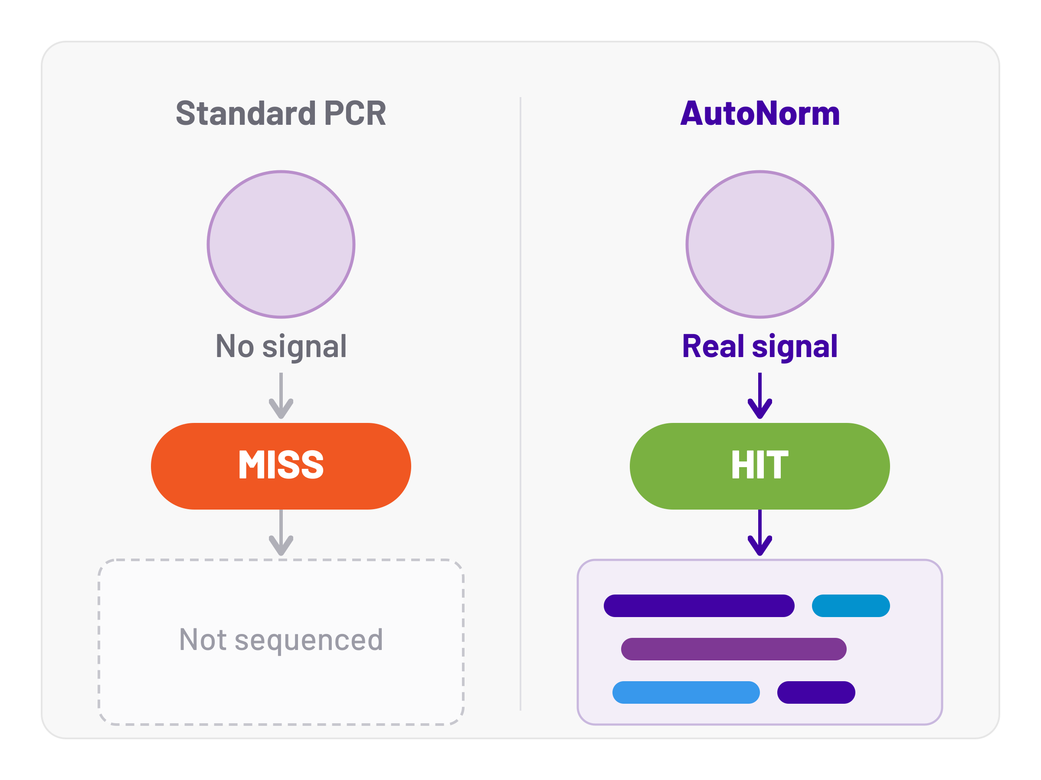Click the purple arrow below HIT
Image resolution: width=1041 pixels, height=780 pixels.
point(760,533)
